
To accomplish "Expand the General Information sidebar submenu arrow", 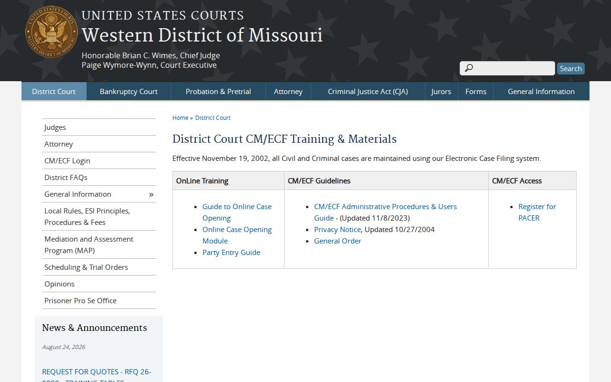I will click(151, 194).
